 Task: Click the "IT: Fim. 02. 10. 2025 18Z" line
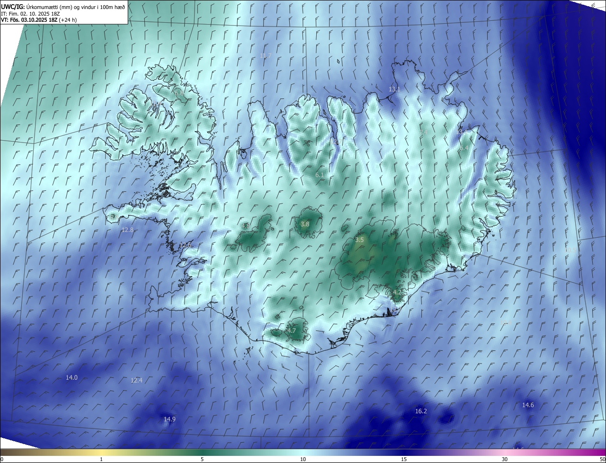[x=31, y=14]
